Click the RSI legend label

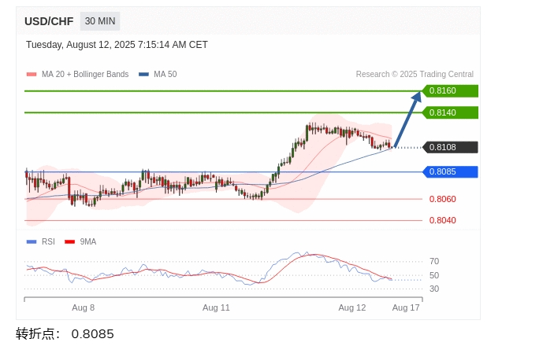click(x=48, y=242)
